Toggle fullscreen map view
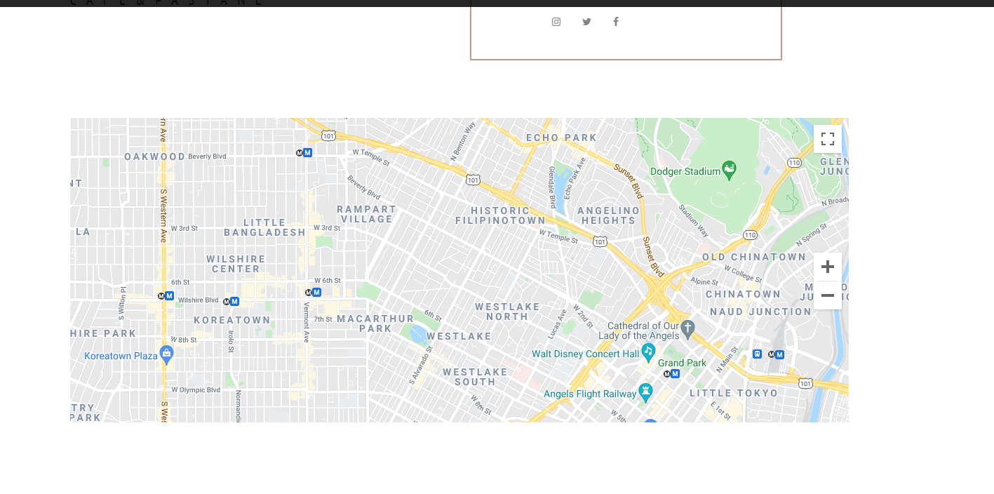This screenshot has height=494, width=994. pos(828,139)
